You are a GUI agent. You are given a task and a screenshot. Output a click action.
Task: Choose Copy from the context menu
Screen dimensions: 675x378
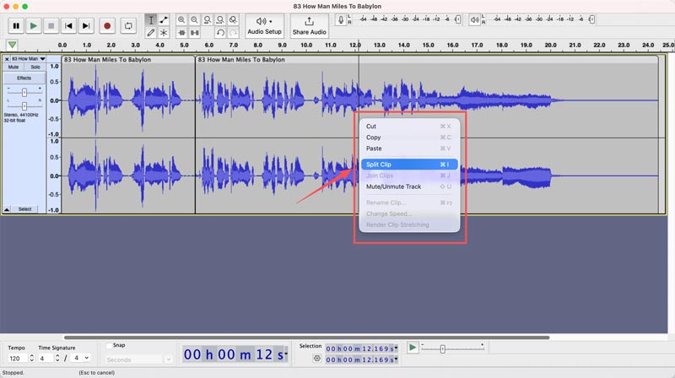408,138
